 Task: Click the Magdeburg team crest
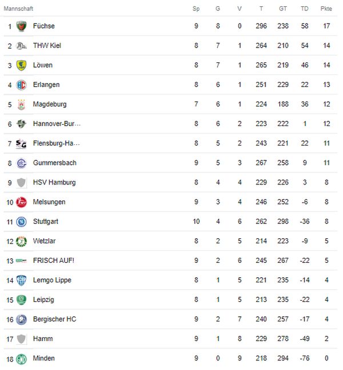click(22, 104)
